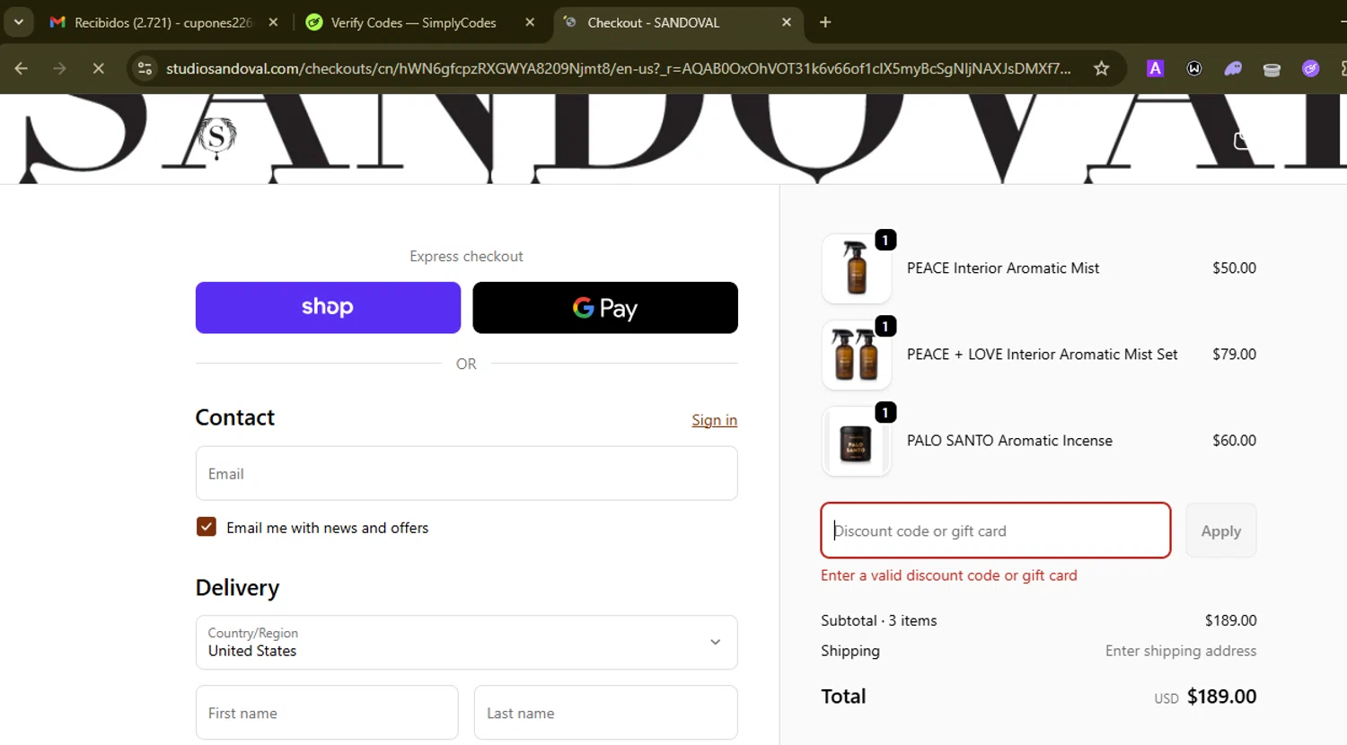Viewport: 1347px width, 745px height.
Task: Select the PEACE Interior Aromatic Mist thumbnail
Action: 857,268
